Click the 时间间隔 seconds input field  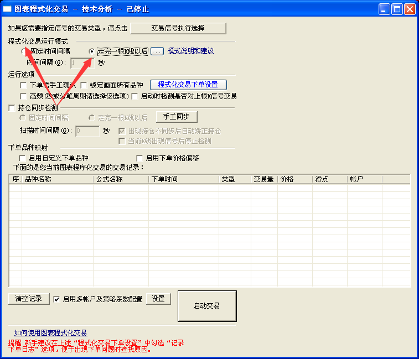coord(82,63)
